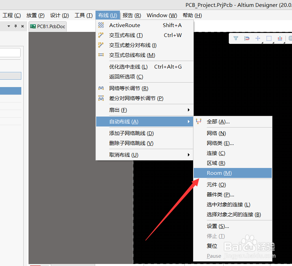
Task: Expand the 扇出 (F) submenu
Action: click(x=189, y=110)
